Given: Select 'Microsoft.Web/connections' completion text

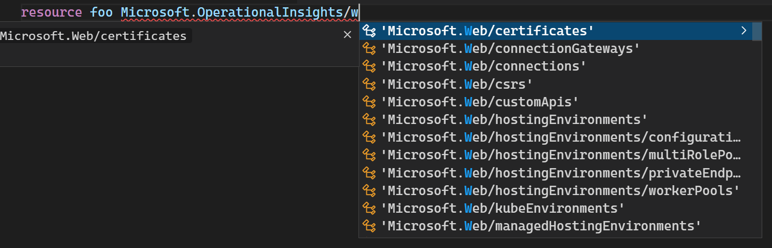Looking at the screenshot, I should (x=484, y=66).
